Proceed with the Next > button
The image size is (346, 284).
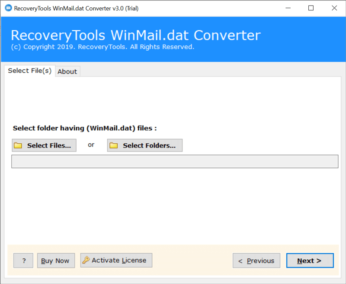pos(310,261)
